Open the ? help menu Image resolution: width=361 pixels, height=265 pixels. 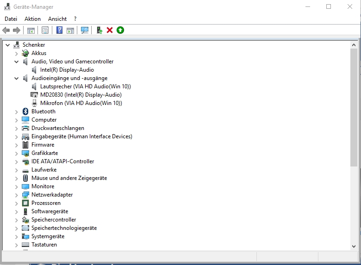(75, 19)
